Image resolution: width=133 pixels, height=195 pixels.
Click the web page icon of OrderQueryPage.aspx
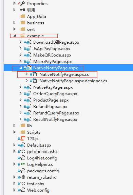(x=29, y=94)
